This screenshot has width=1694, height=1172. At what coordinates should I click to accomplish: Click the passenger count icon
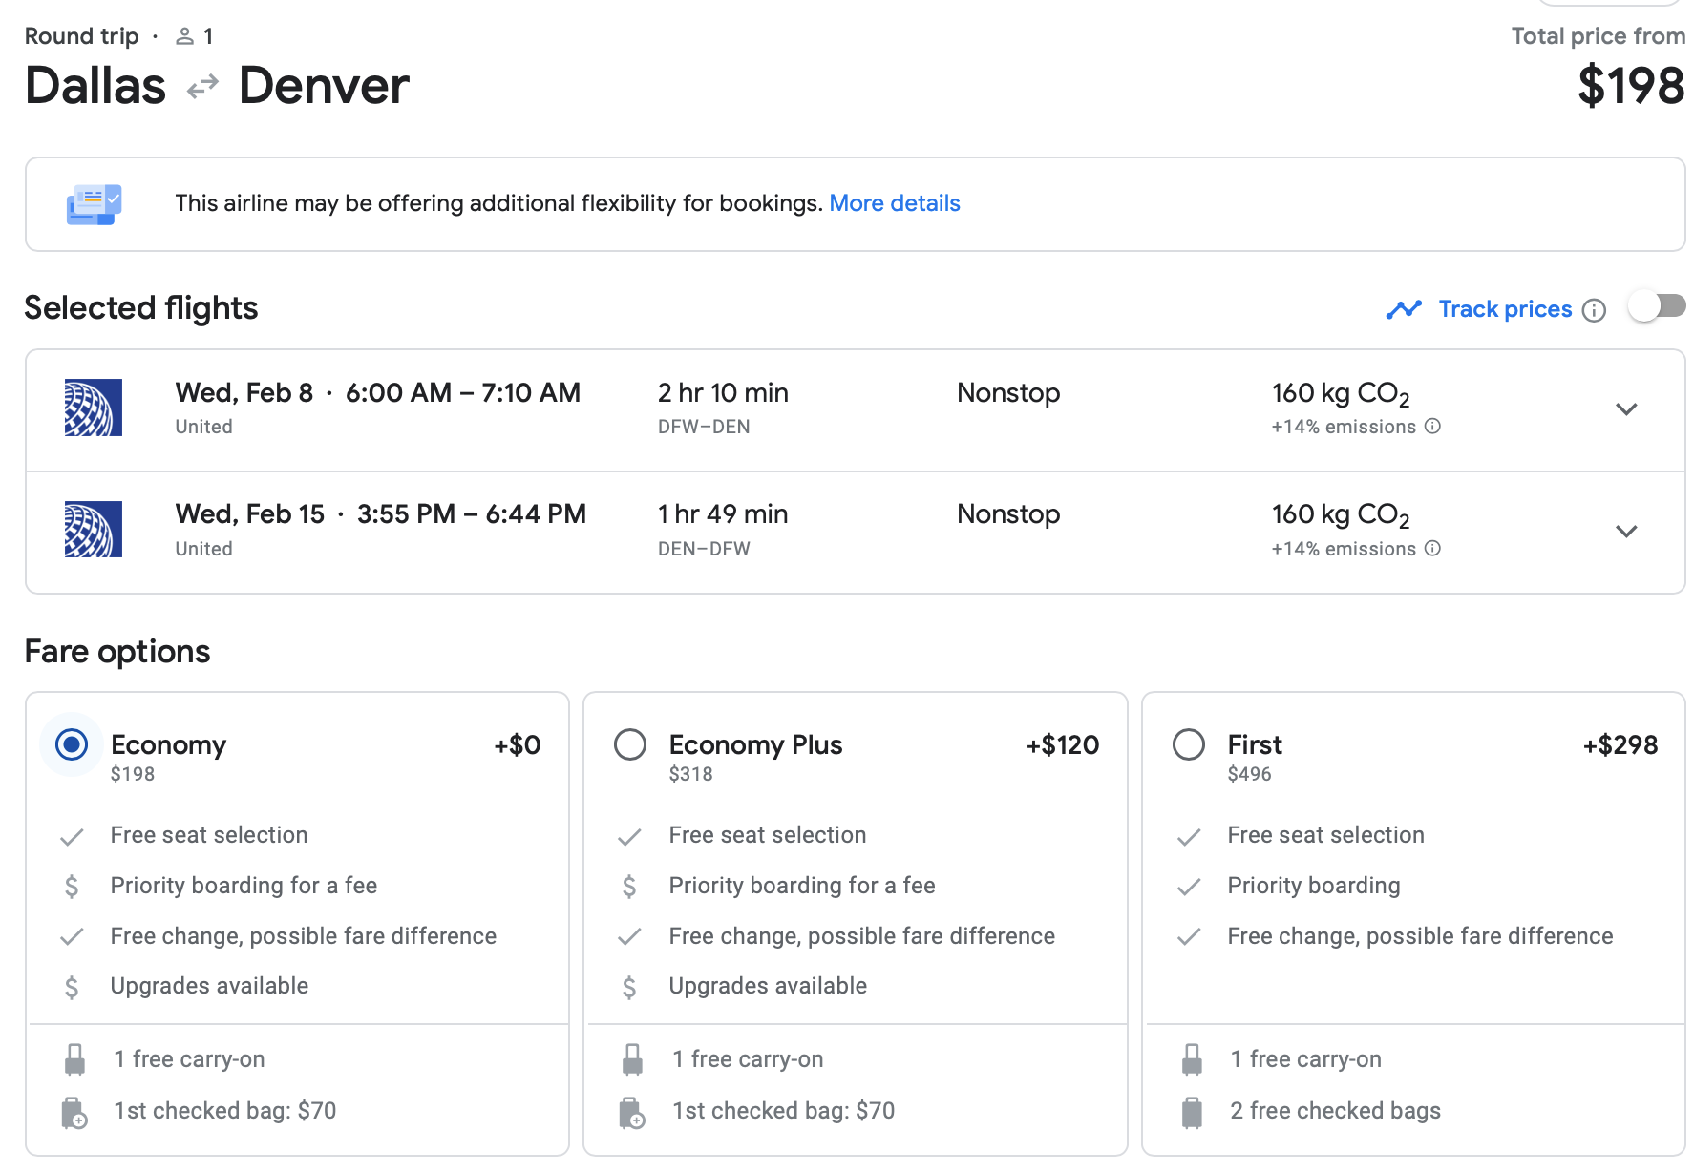185,36
